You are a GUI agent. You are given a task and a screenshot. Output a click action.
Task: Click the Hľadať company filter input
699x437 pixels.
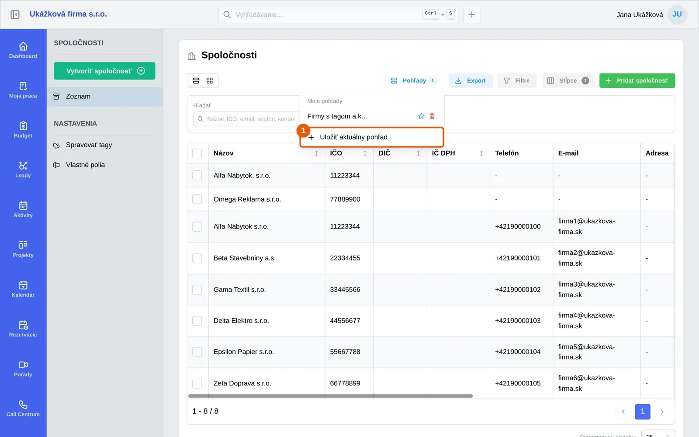(246, 119)
